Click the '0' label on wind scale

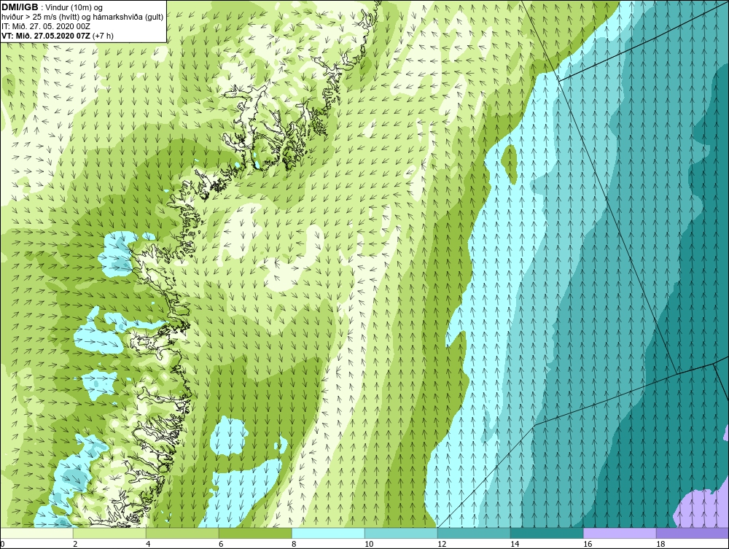click(2, 544)
